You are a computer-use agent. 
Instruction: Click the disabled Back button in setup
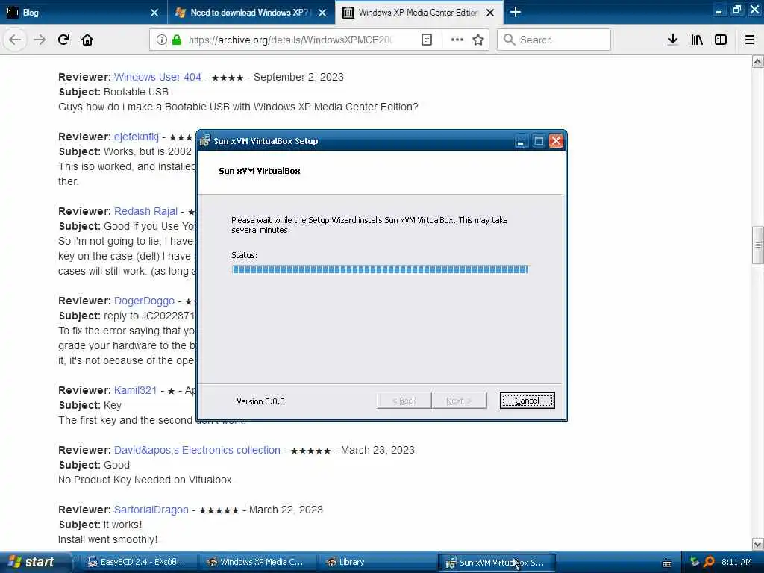point(404,401)
